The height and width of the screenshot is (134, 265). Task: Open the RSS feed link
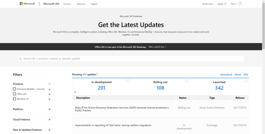coord(246,75)
